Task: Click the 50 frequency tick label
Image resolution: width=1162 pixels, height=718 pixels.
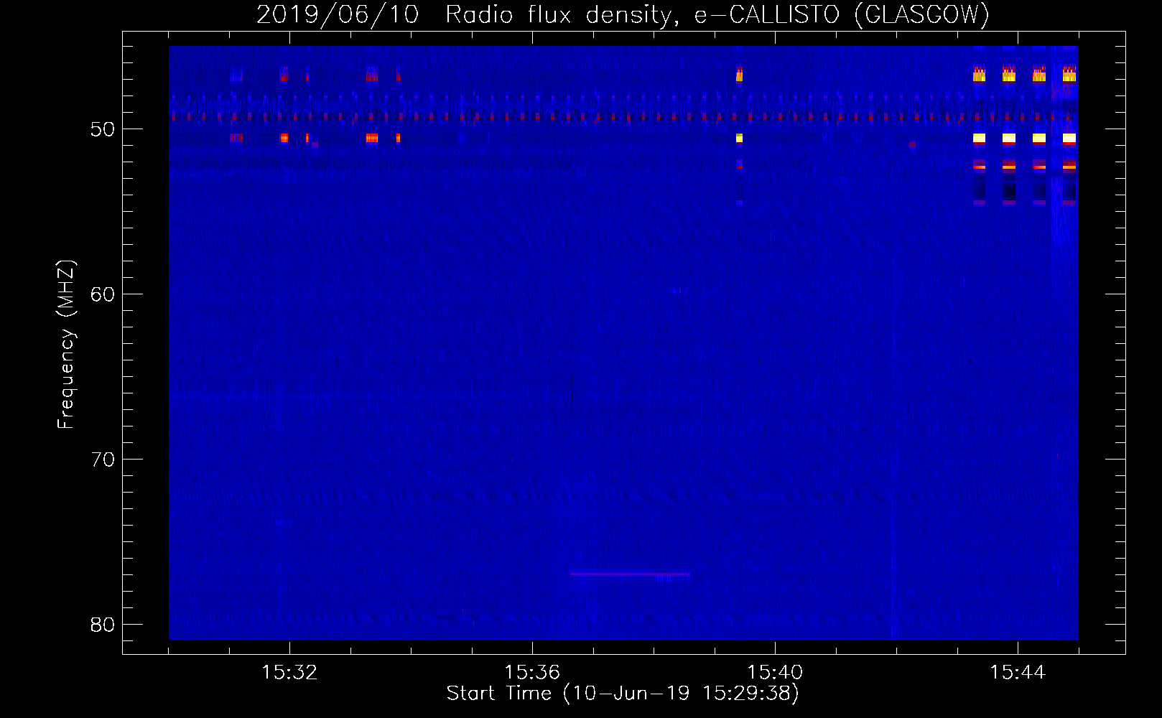Action: point(103,129)
